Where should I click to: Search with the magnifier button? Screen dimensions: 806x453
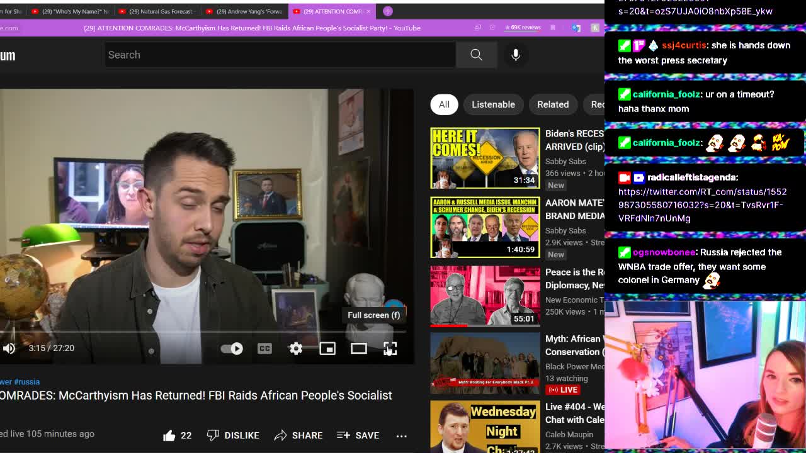[476, 55]
